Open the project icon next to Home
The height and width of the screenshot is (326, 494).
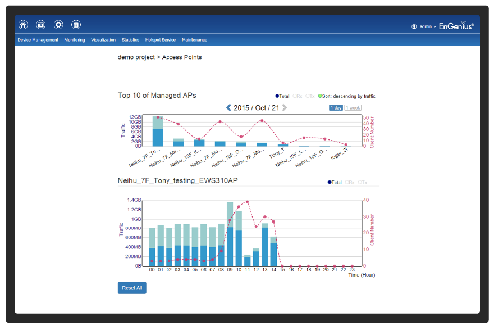click(40, 25)
